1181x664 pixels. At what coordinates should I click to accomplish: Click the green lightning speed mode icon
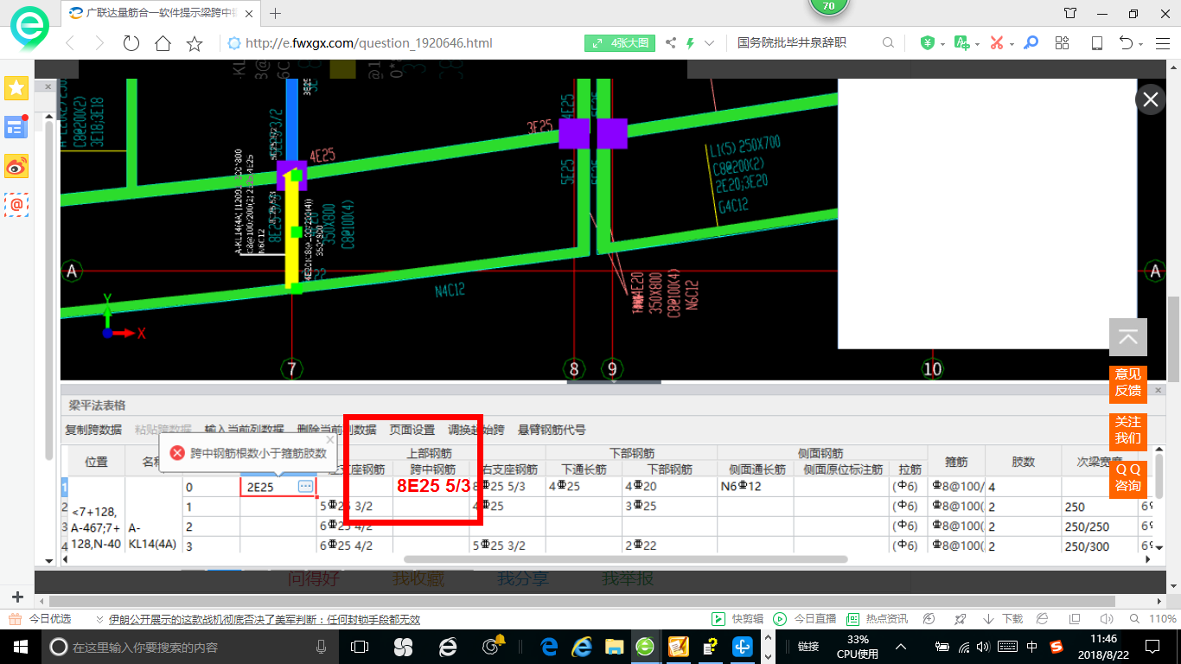tap(690, 43)
